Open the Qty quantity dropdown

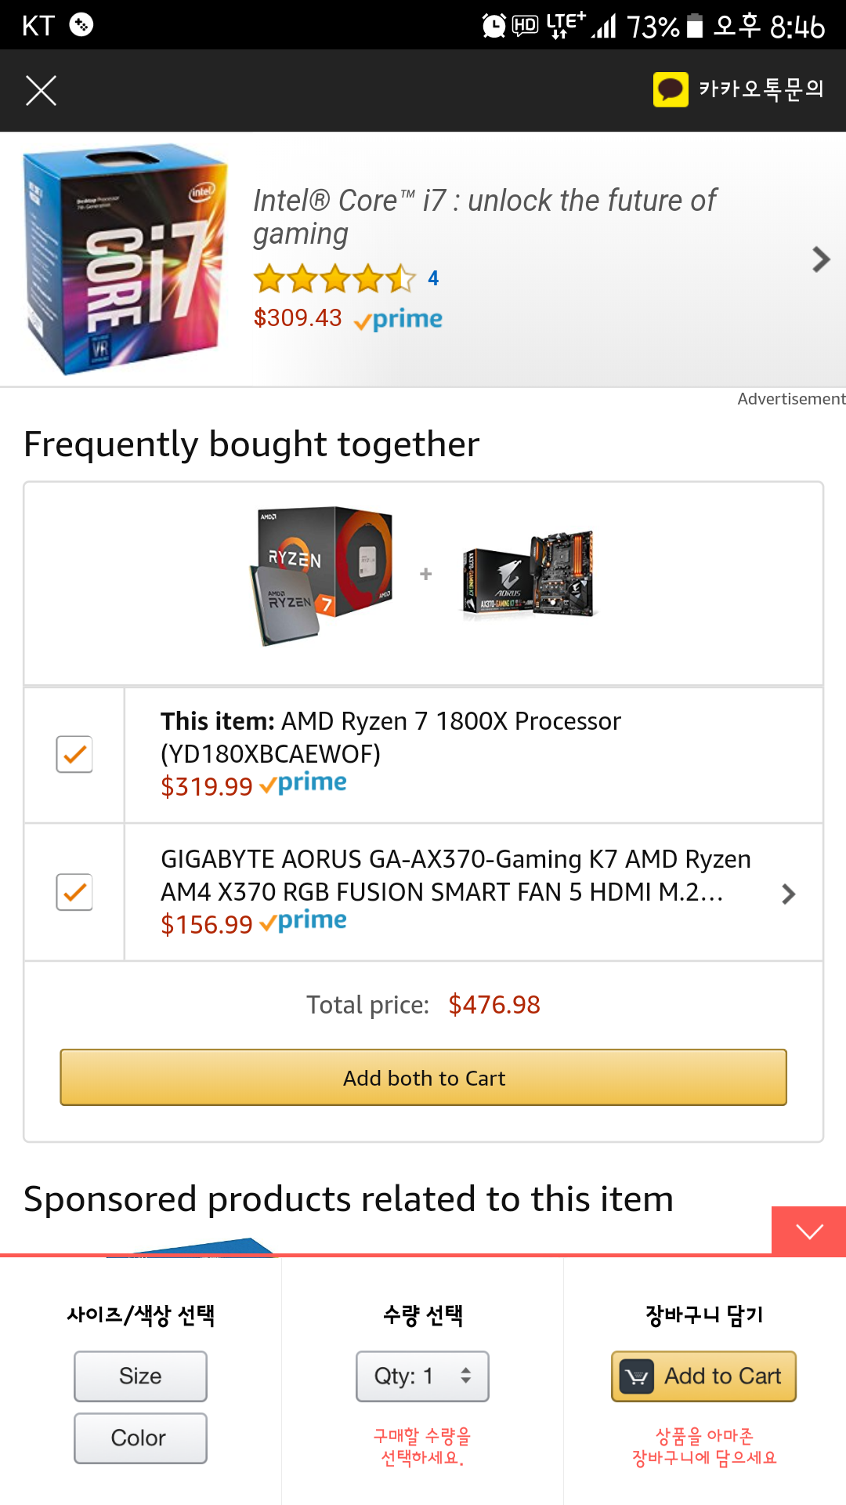point(422,1376)
